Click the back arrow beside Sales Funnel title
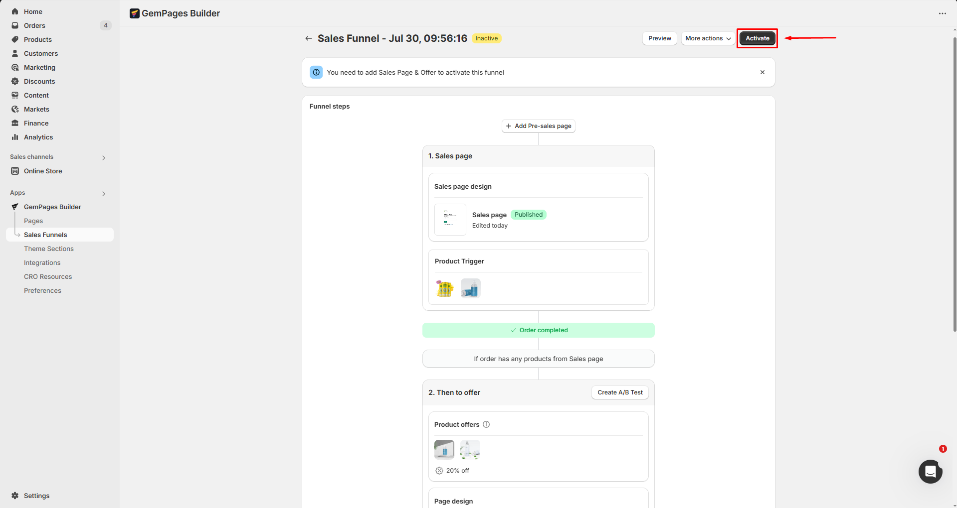 (x=309, y=38)
